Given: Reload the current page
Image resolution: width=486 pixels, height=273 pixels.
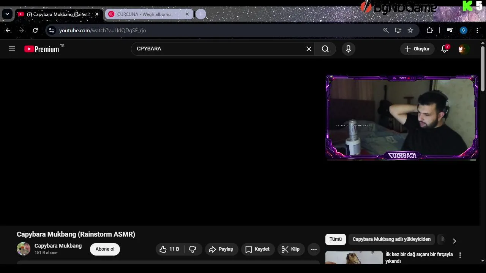Looking at the screenshot, I should 35,30.
